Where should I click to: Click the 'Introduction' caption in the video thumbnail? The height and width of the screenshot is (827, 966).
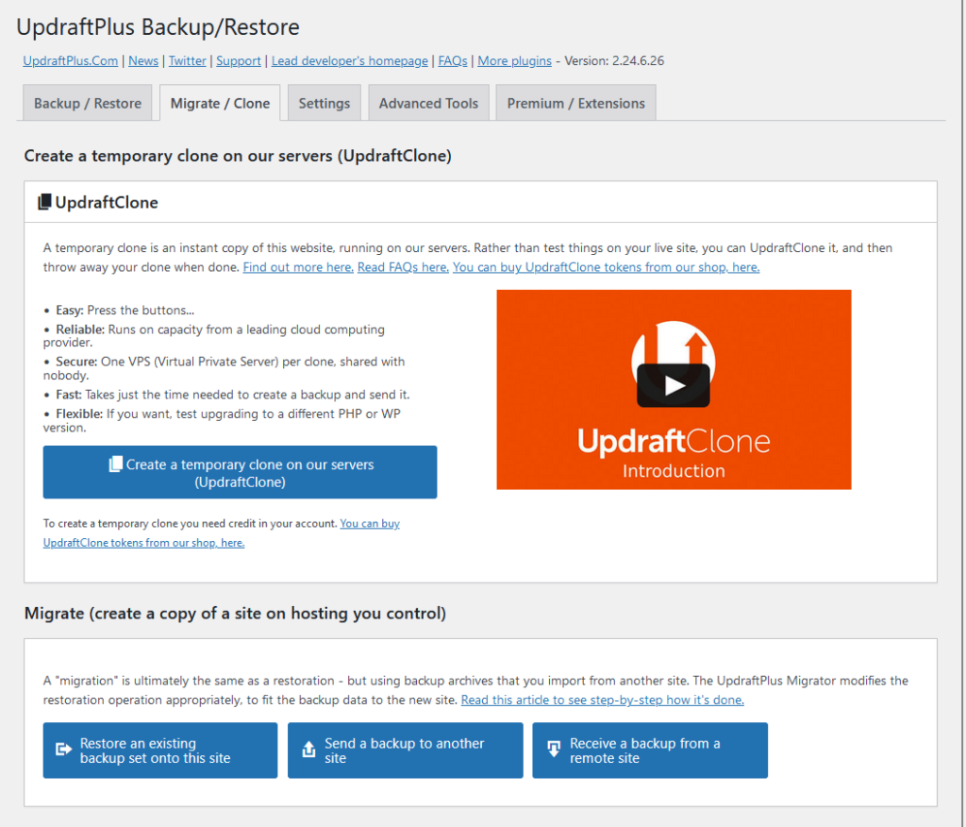tap(674, 471)
